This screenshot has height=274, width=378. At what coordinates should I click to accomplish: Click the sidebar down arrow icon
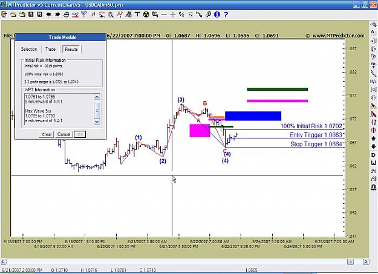tap(373, 146)
